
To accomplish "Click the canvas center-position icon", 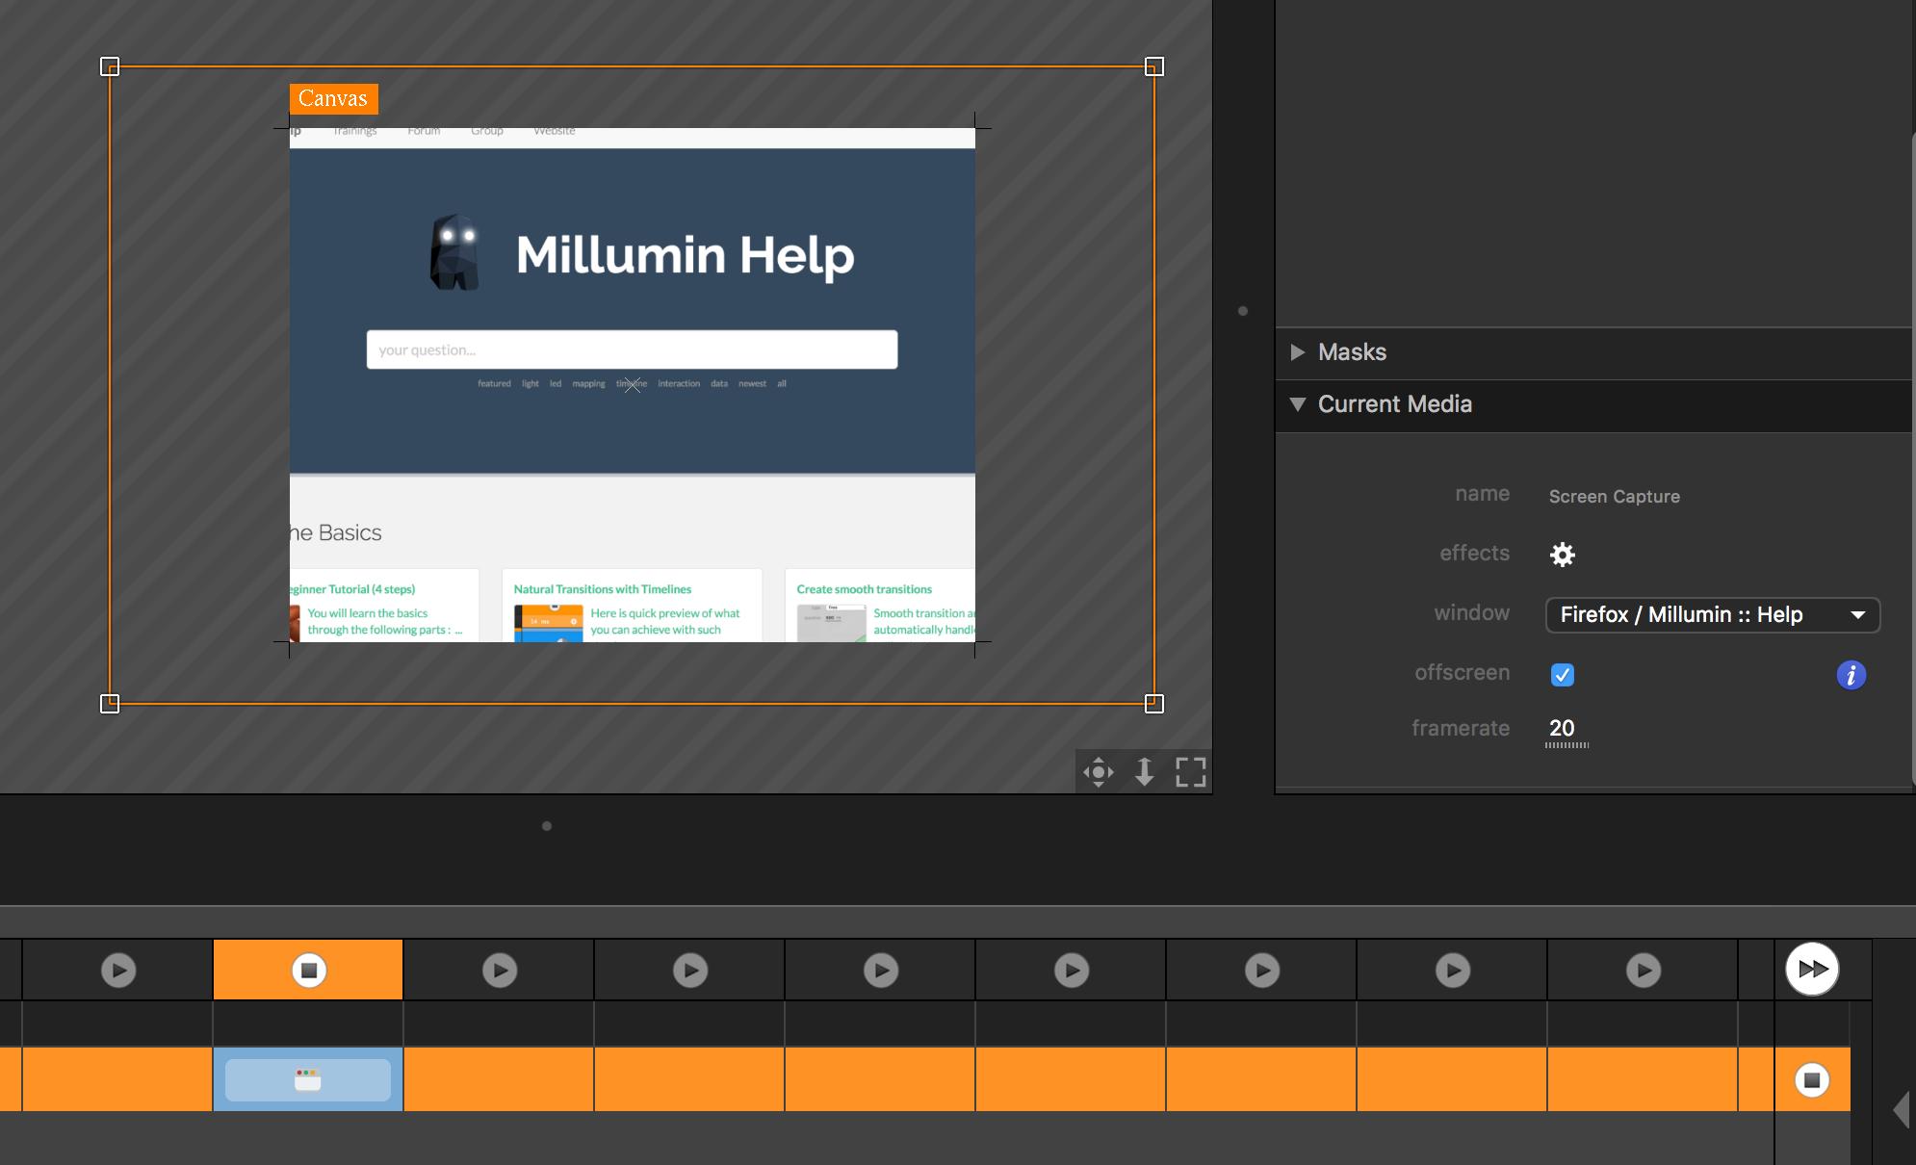I will (1098, 772).
